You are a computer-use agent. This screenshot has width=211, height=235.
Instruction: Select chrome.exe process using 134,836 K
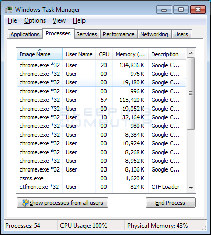click(x=101, y=65)
